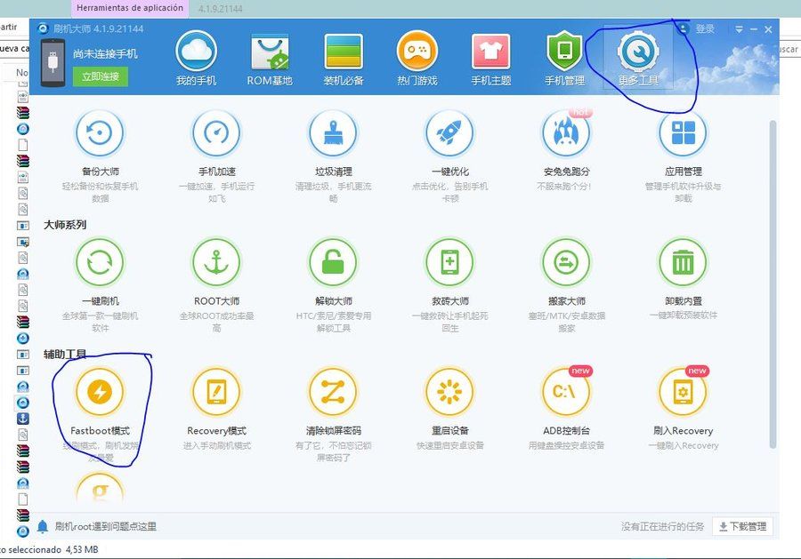Open 重启设备 reboot tool
This screenshot has width=801, height=559.
click(450, 392)
